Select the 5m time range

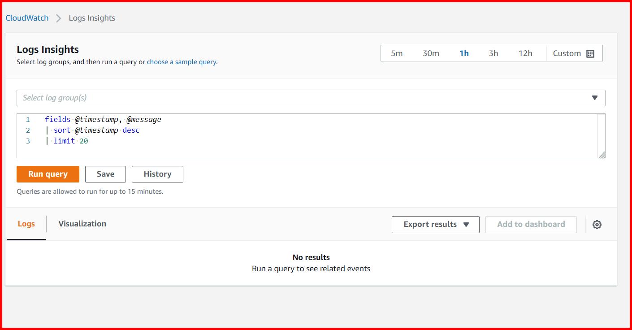click(397, 53)
